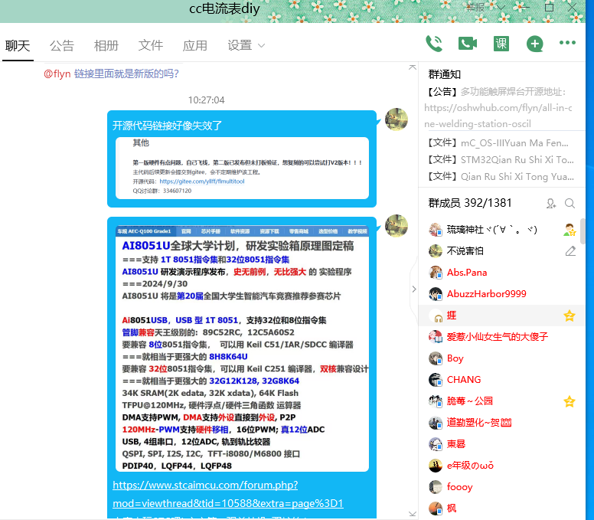Open the stcaimcu.com forum link

(228, 494)
